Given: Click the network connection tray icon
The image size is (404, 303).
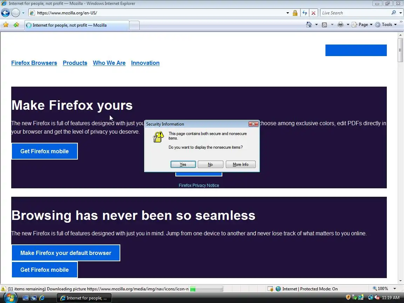Looking at the screenshot, I should pyautogui.click(x=370, y=297).
